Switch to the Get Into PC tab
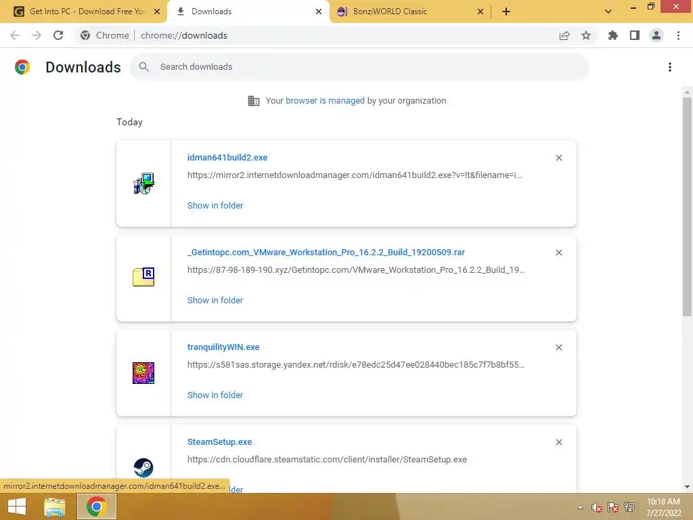 pos(83,12)
